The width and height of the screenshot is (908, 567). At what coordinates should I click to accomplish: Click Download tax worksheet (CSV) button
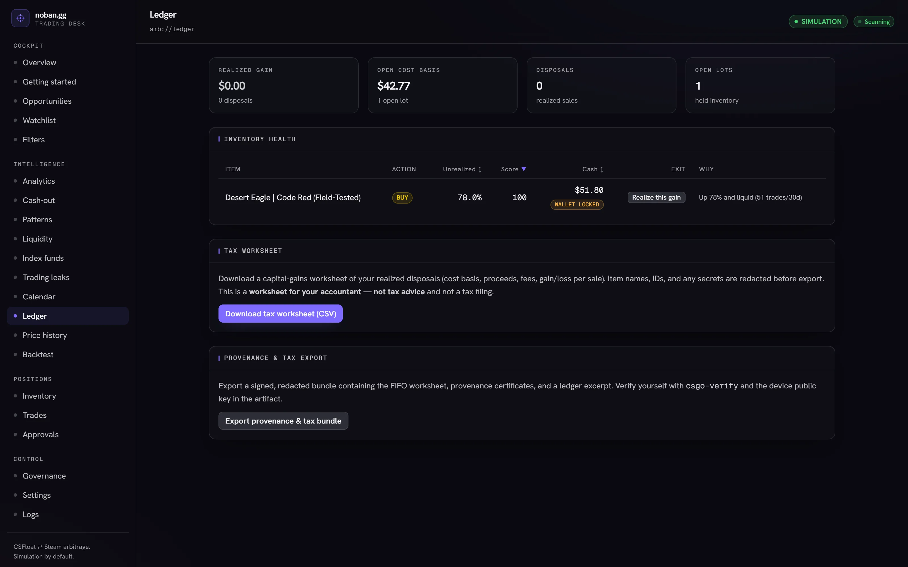[280, 314]
